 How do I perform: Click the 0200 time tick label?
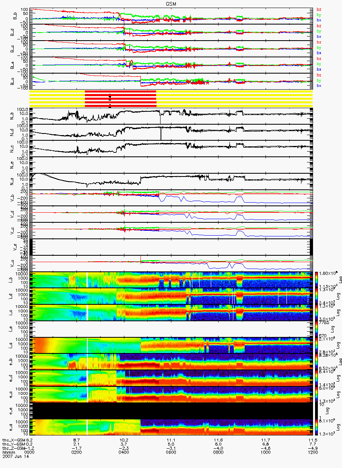tap(76, 452)
